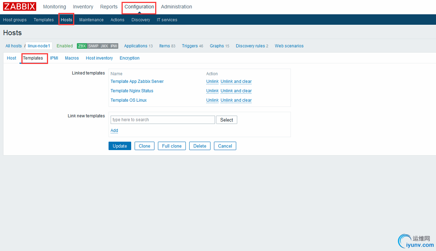Open the Actions section
Image resolution: width=436 pixels, height=251 pixels.
(117, 20)
